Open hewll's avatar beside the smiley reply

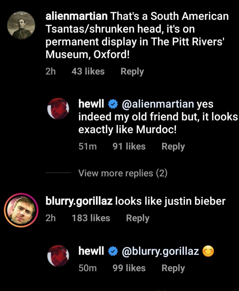[x=58, y=256]
